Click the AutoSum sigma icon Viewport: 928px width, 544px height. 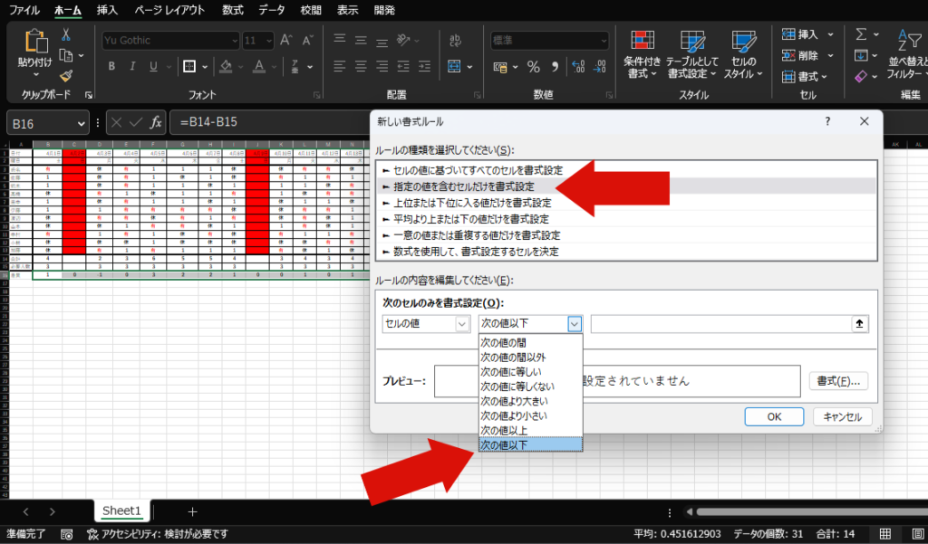tap(861, 35)
